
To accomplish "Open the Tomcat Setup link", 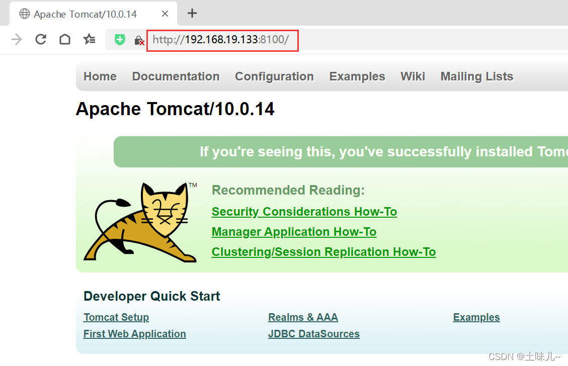I will (x=116, y=317).
